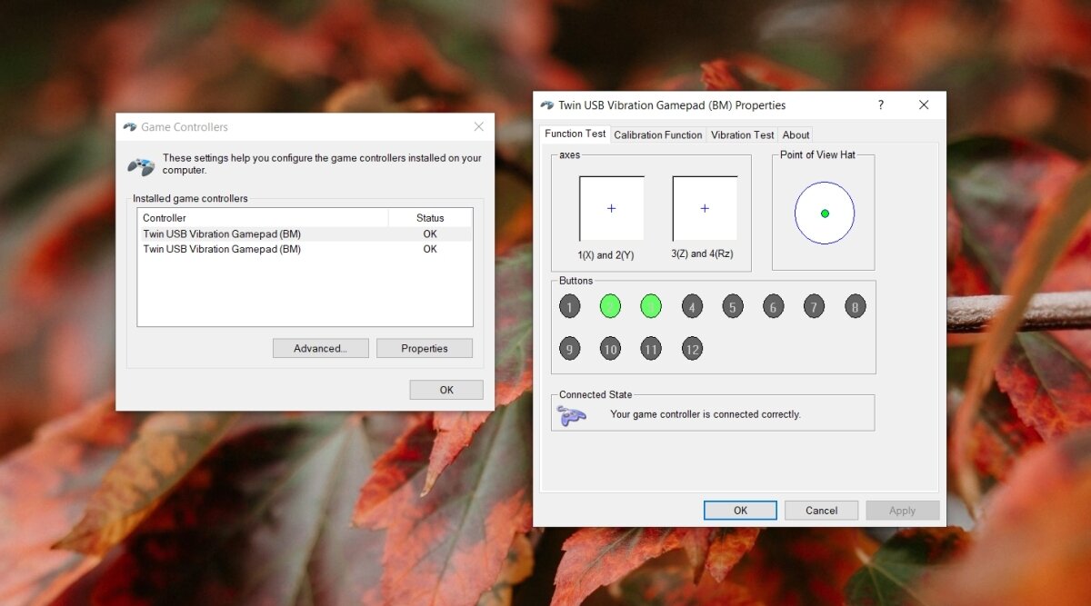Click the 3(Z) and 4(Rz) axes crosshair
This screenshot has height=606, width=1091.
(705, 208)
